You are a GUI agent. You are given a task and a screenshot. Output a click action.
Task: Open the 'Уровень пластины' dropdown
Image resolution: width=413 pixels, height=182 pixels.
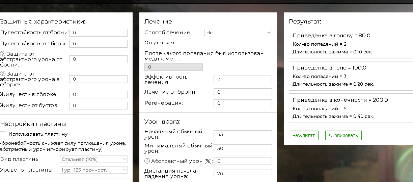point(94,170)
